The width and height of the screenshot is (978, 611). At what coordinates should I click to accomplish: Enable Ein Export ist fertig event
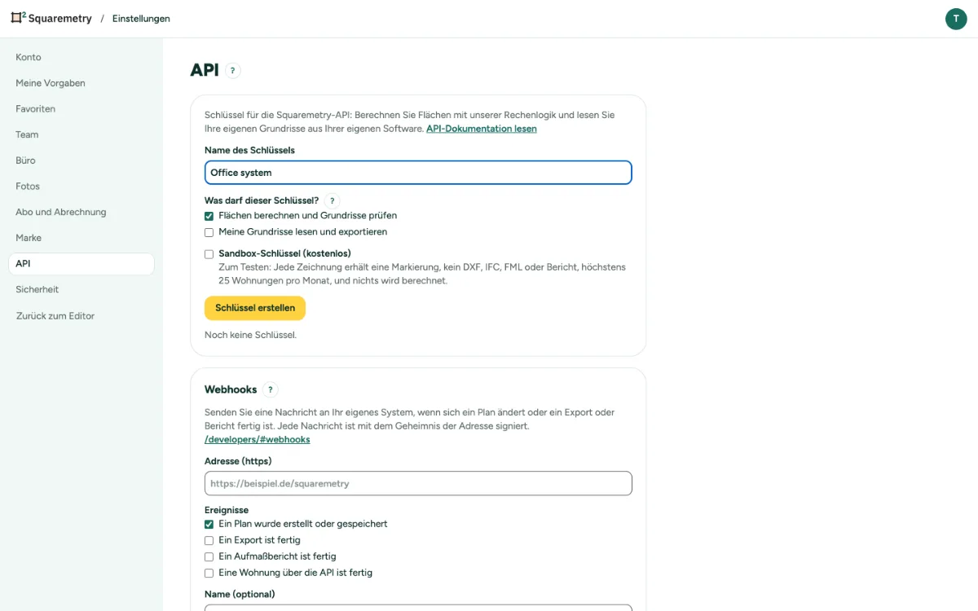tap(209, 540)
